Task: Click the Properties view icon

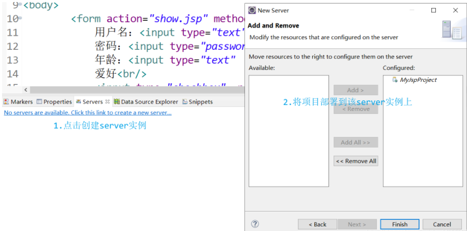Action: (39, 102)
